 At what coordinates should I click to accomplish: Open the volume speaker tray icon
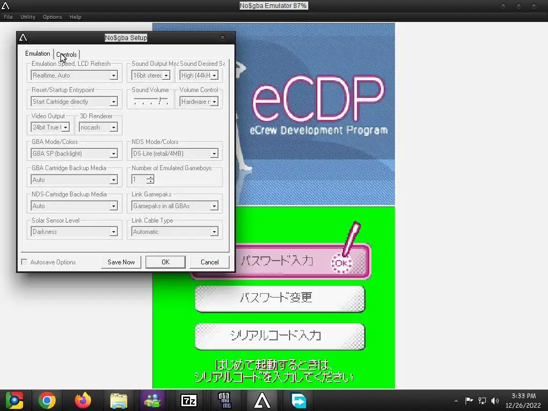tap(495, 400)
